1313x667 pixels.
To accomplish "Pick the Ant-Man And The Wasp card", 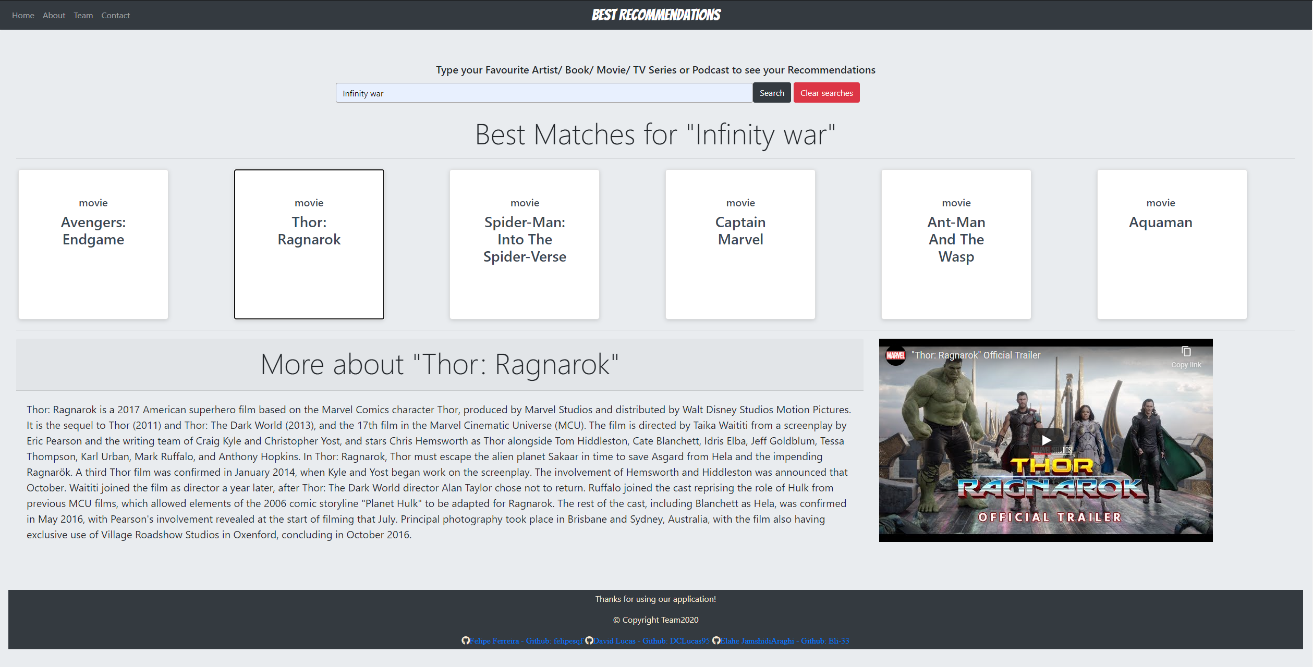I will pos(956,244).
